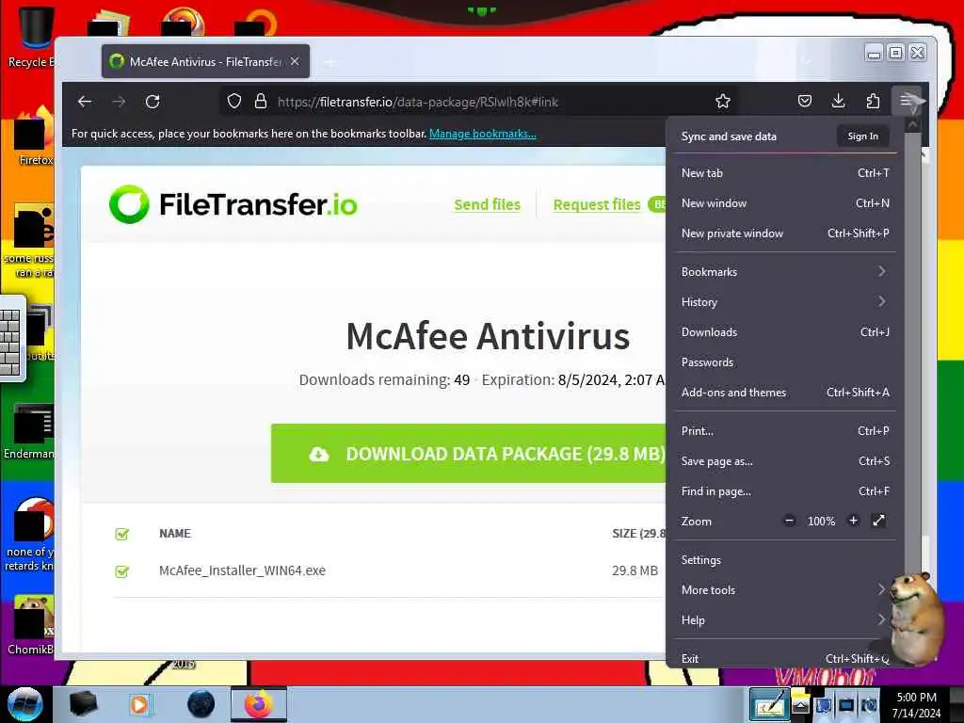View site security padlock info
Viewport: 964px width, 723px height.
[x=261, y=102]
